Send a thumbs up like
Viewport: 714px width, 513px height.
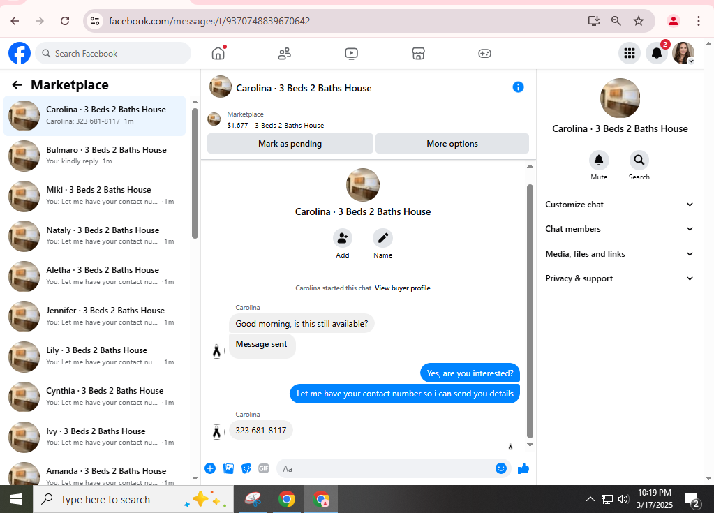click(x=523, y=468)
